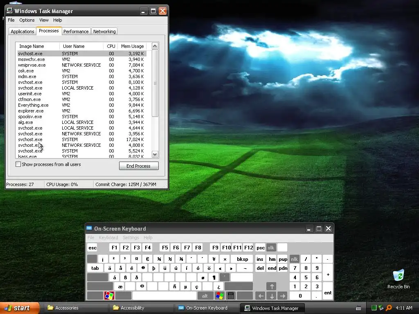
Task: Select the wmiprvse.exe process row
Action: [82, 65]
